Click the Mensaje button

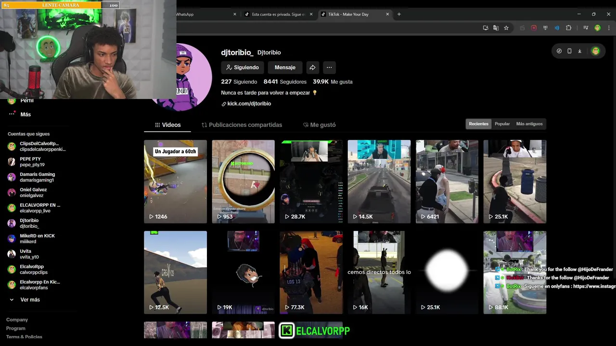pos(285,67)
